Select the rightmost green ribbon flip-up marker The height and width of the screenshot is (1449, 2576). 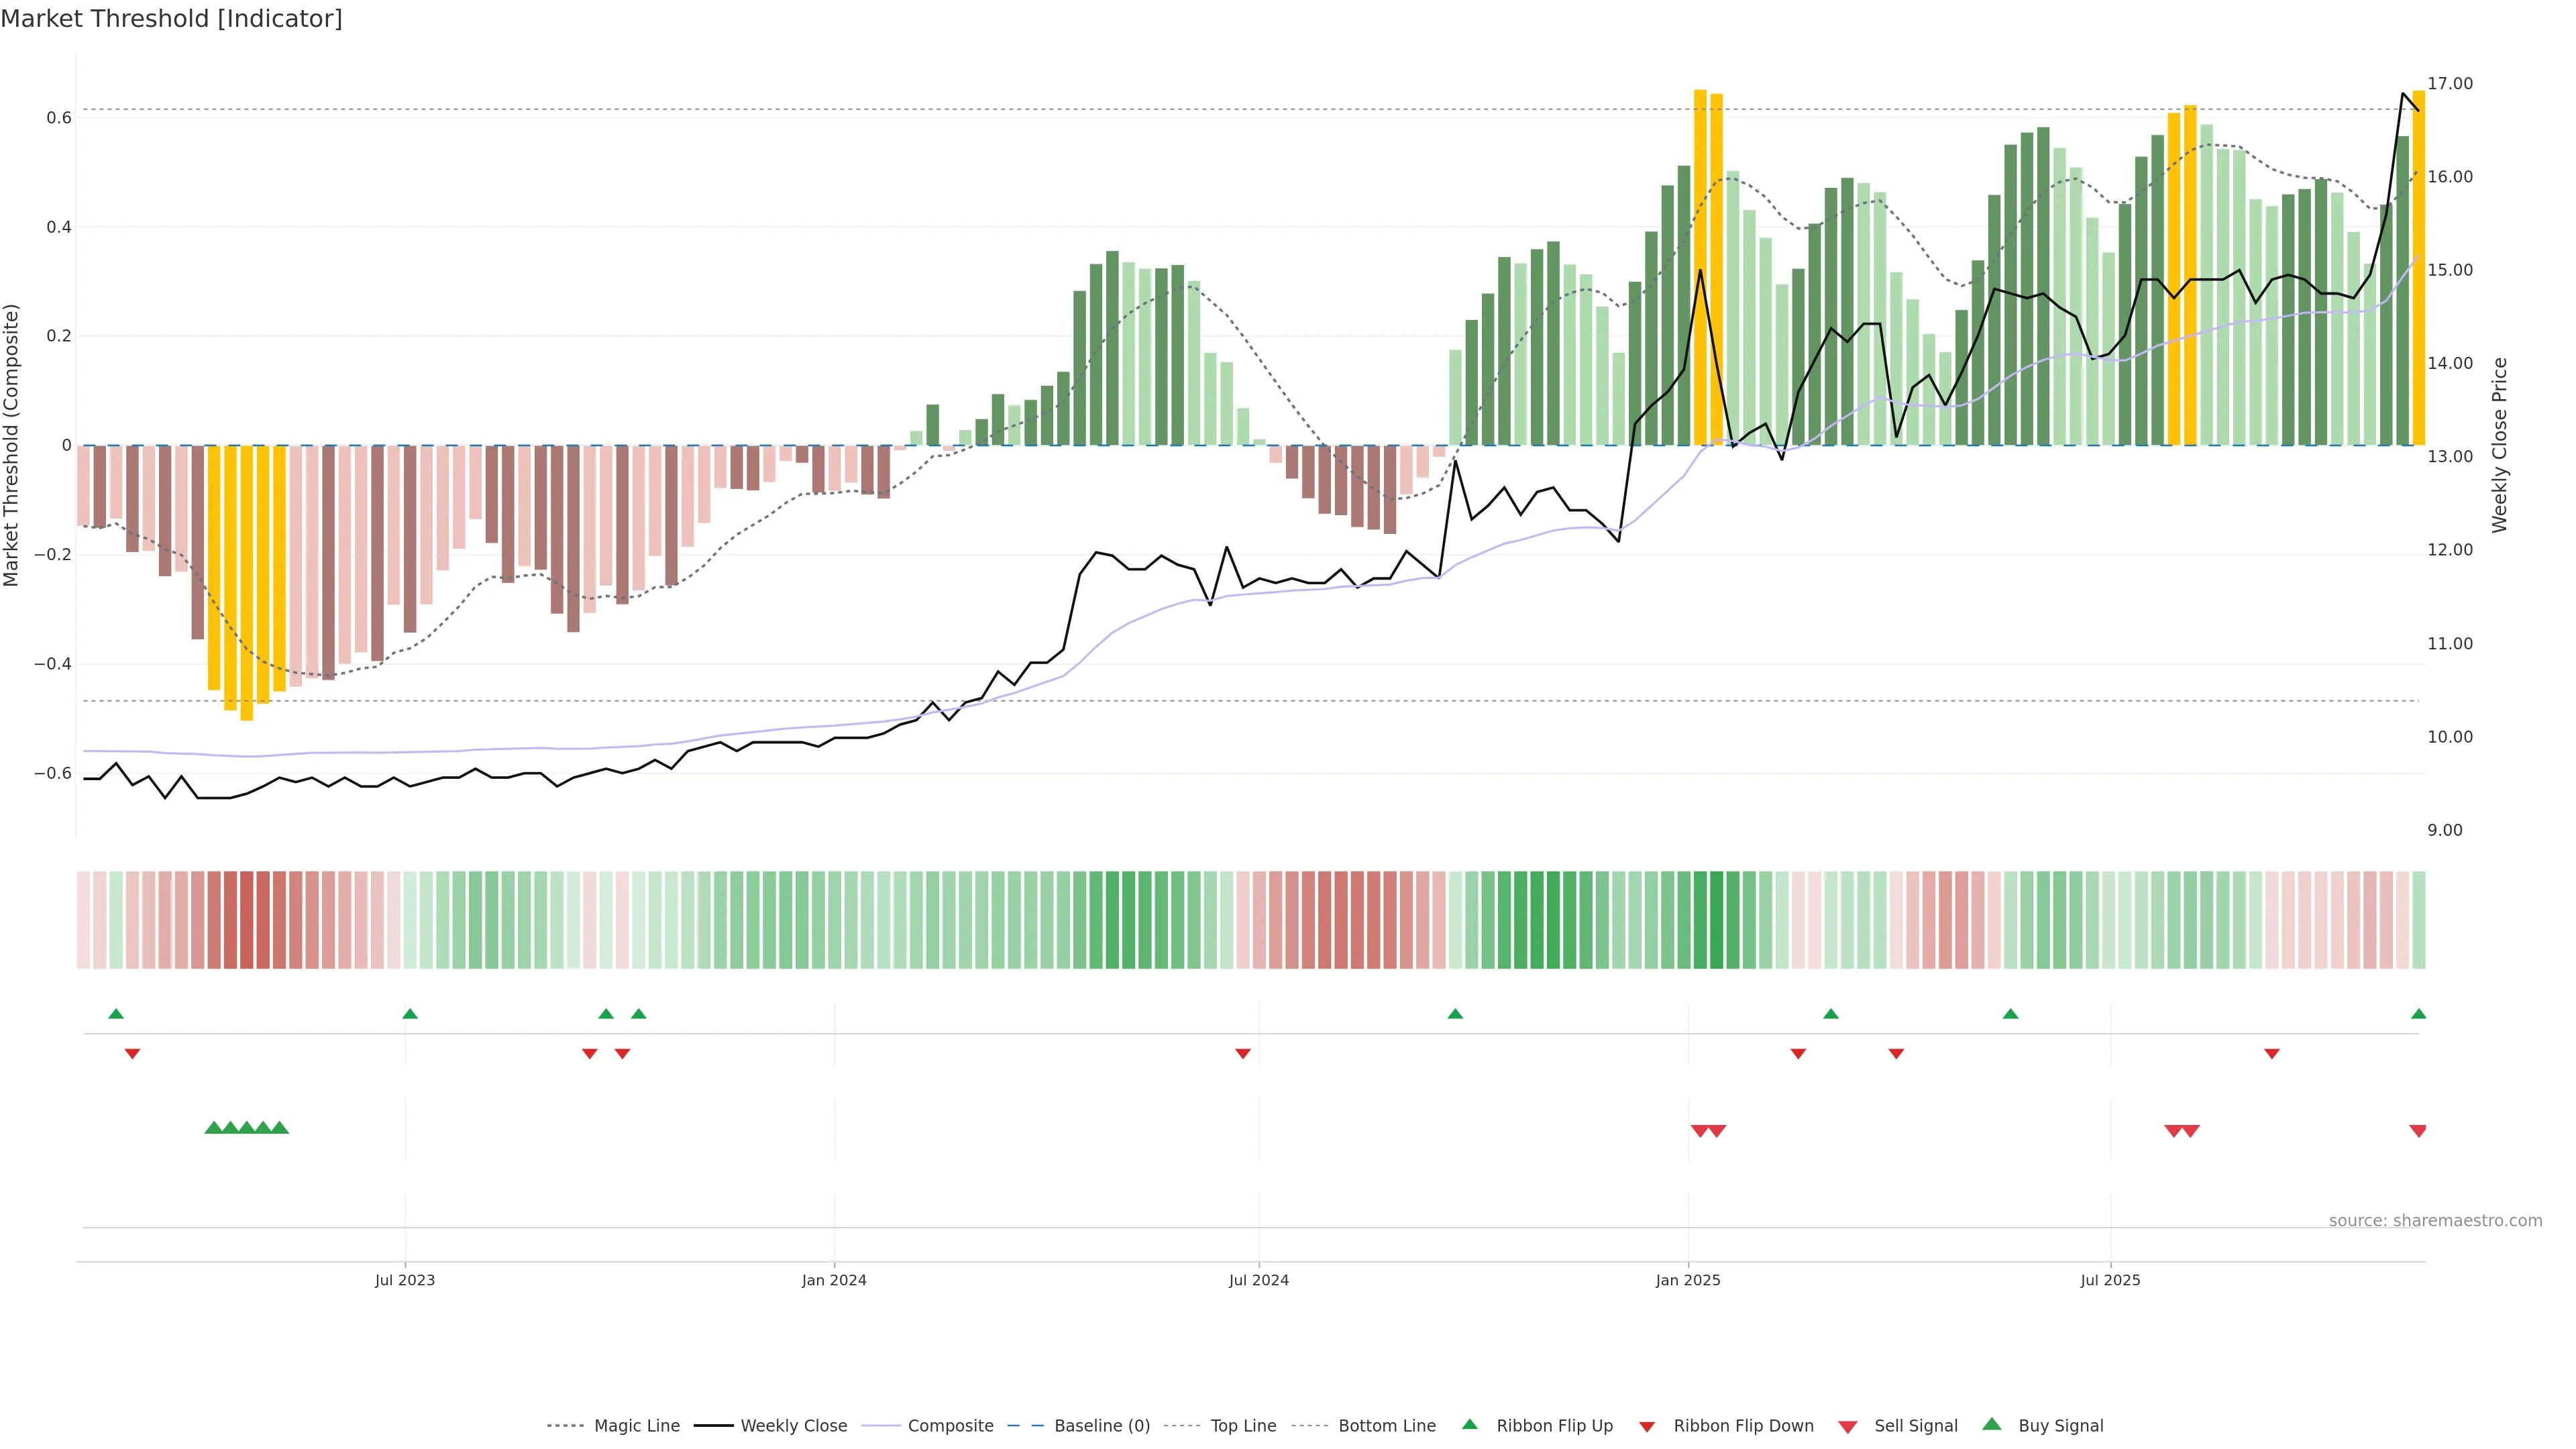[x=2418, y=1014]
